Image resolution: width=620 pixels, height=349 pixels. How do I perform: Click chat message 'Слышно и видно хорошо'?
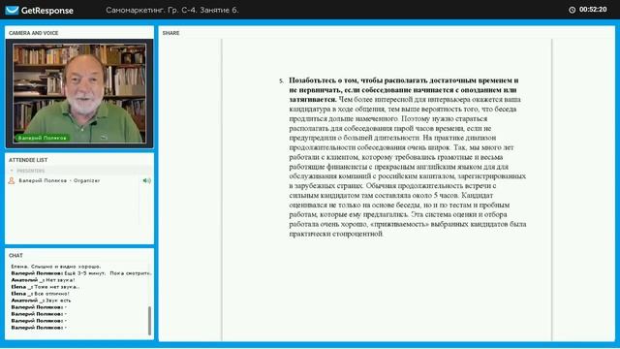pos(56,267)
